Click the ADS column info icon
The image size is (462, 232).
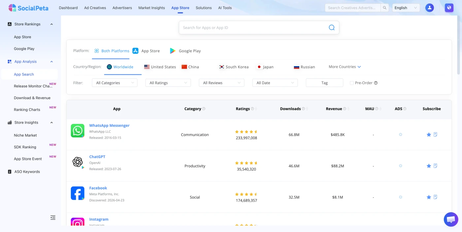coord(405,109)
